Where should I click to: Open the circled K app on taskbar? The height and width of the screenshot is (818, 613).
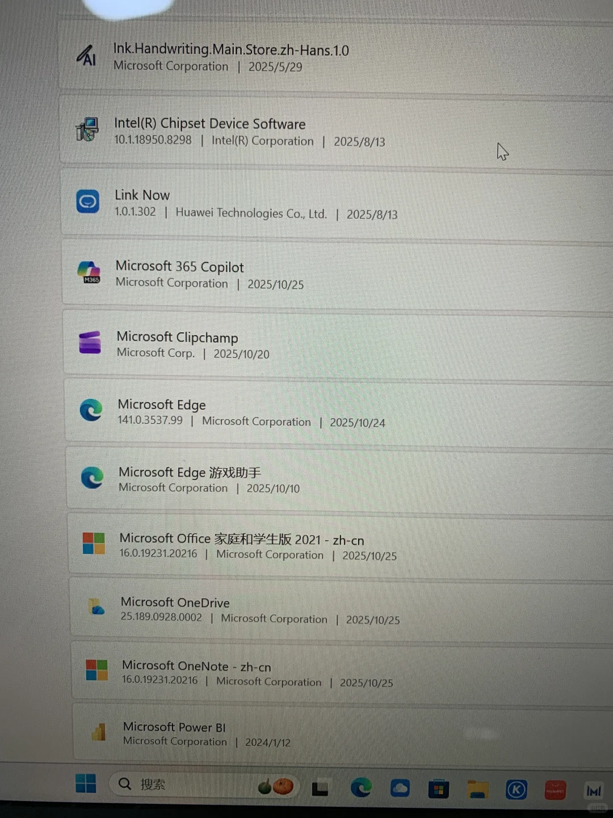(517, 790)
